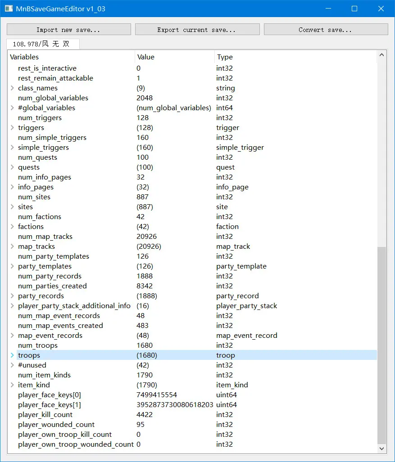Select the player_wounded_count row
395x462 pixels.
(x=192, y=425)
